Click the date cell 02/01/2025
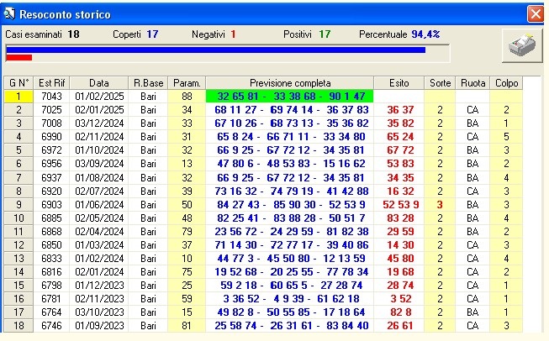549x341 pixels. [99, 110]
